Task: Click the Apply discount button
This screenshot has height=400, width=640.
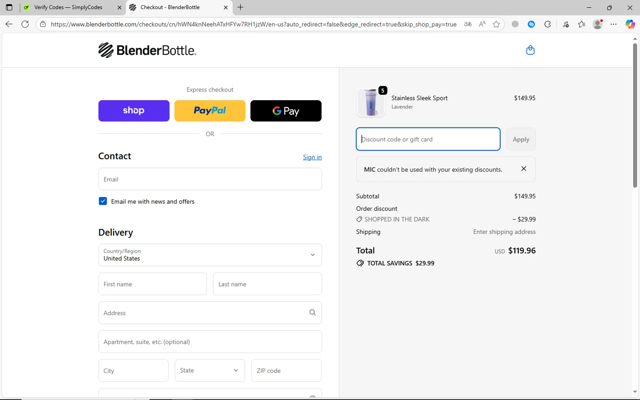Action: [521, 139]
